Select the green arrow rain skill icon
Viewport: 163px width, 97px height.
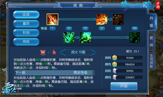coord(69,37)
